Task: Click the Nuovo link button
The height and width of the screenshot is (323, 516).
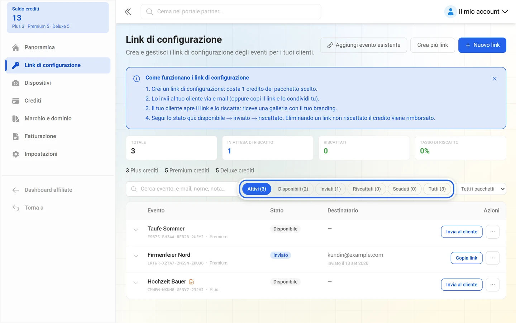Action: click(x=482, y=45)
